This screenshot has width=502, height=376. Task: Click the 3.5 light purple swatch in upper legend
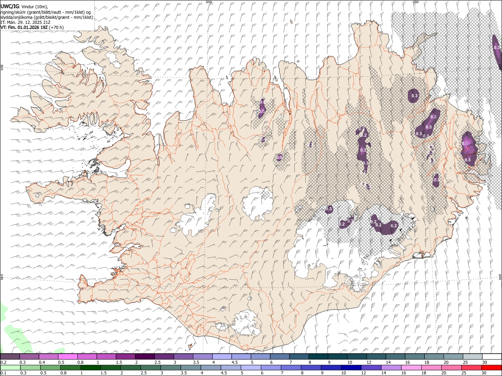(x=202, y=356)
